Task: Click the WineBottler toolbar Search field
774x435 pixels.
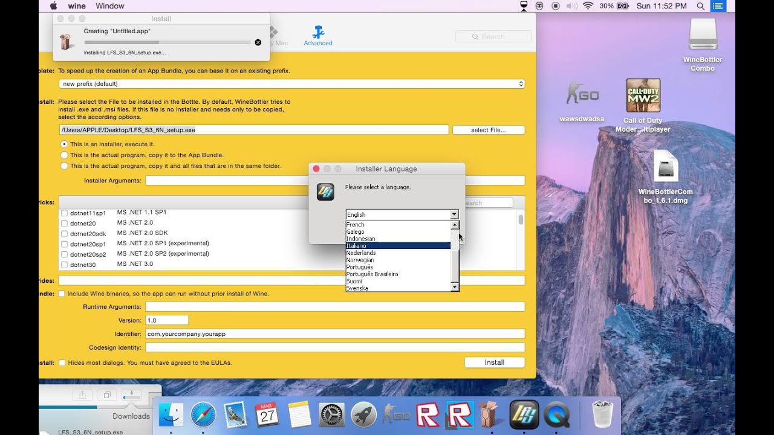Action: 493,37
